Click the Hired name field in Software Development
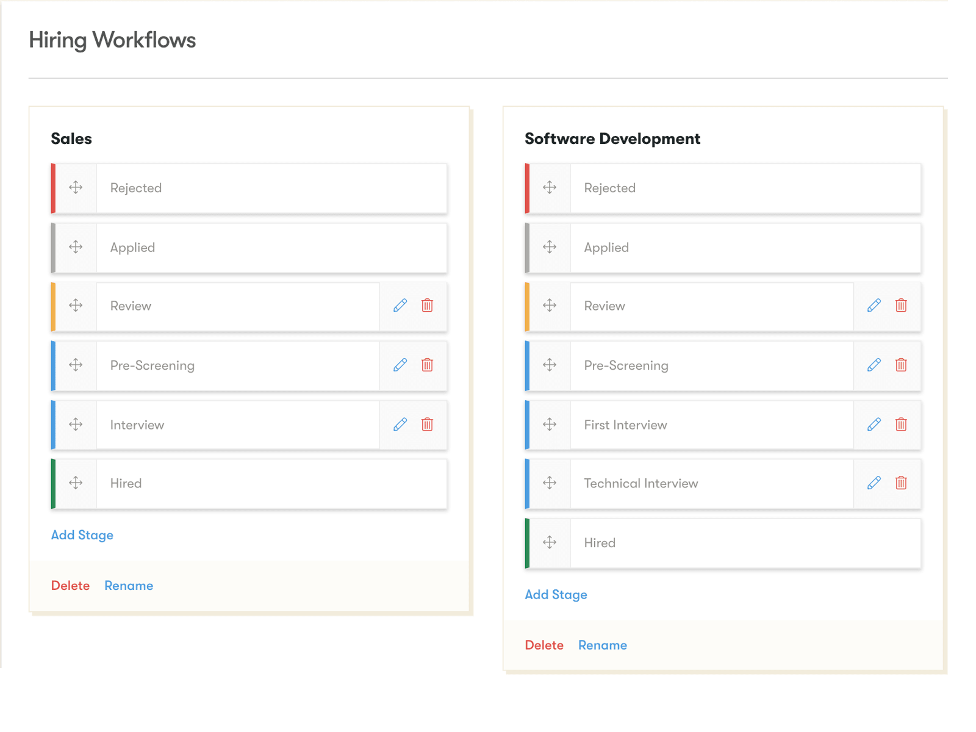Screen dimensions: 976x732 (x=745, y=542)
